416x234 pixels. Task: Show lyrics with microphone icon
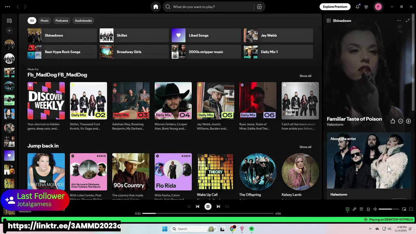coord(355,209)
